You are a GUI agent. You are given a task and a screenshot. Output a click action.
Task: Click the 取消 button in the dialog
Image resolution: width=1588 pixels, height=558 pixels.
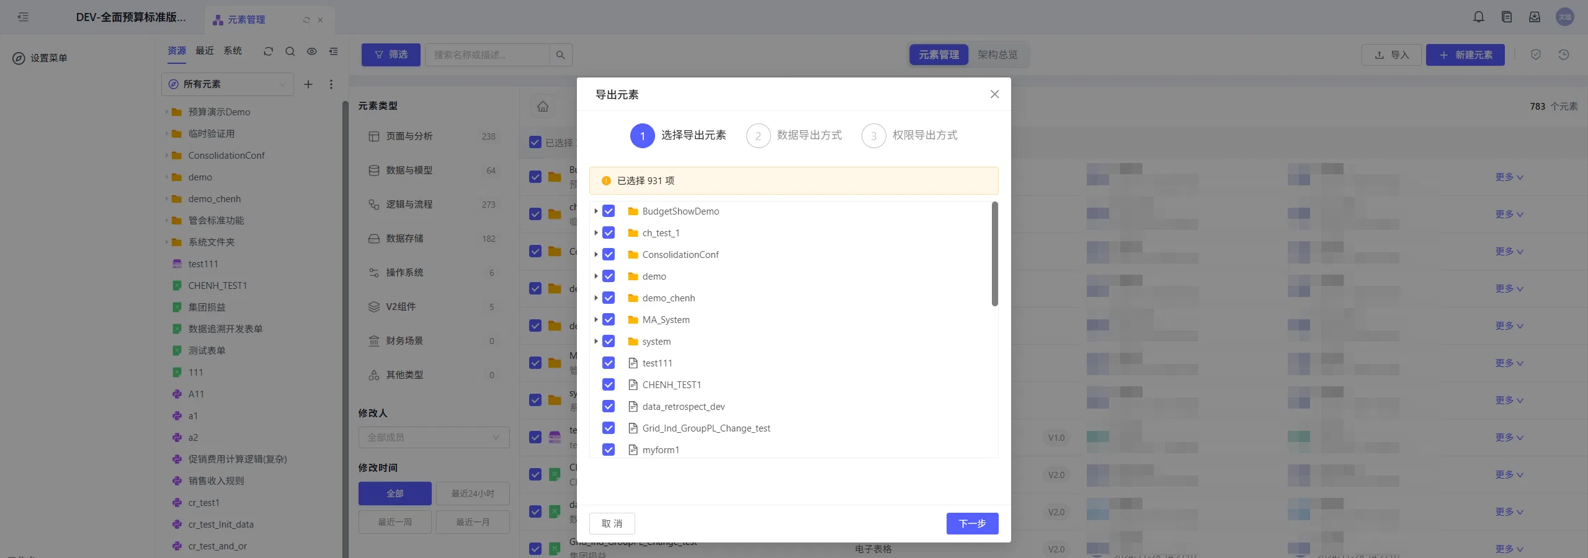[x=612, y=524]
